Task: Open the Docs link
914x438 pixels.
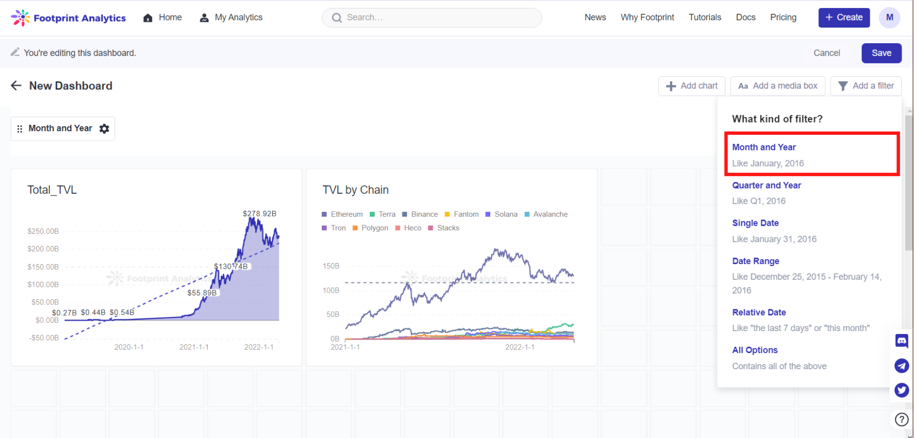Action: coord(745,18)
